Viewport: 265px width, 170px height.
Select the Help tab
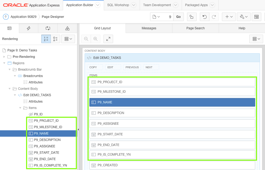point(242,28)
